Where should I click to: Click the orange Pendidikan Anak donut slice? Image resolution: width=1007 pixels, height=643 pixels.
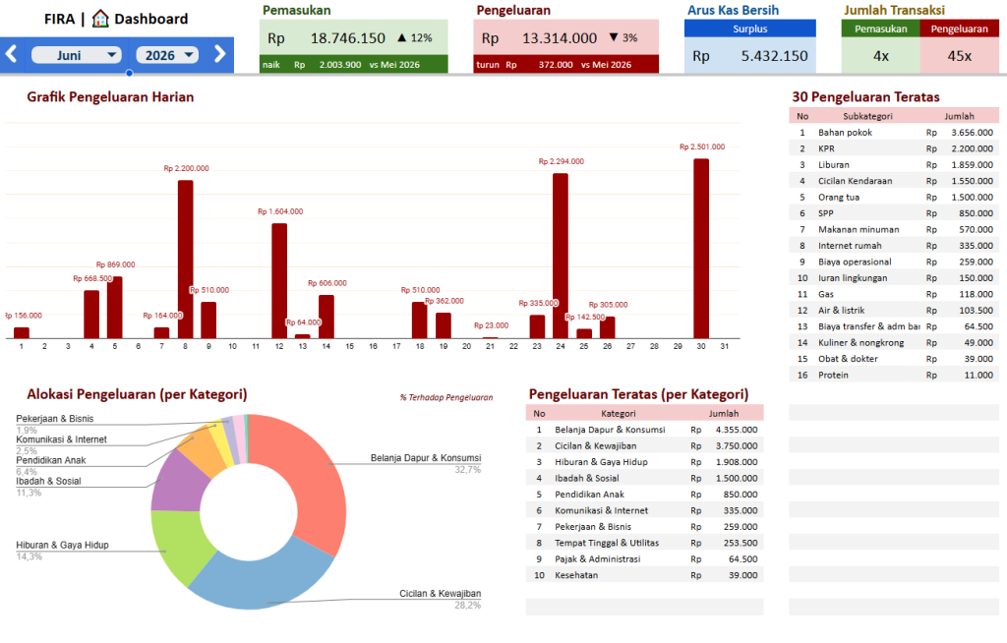click(205, 449)
